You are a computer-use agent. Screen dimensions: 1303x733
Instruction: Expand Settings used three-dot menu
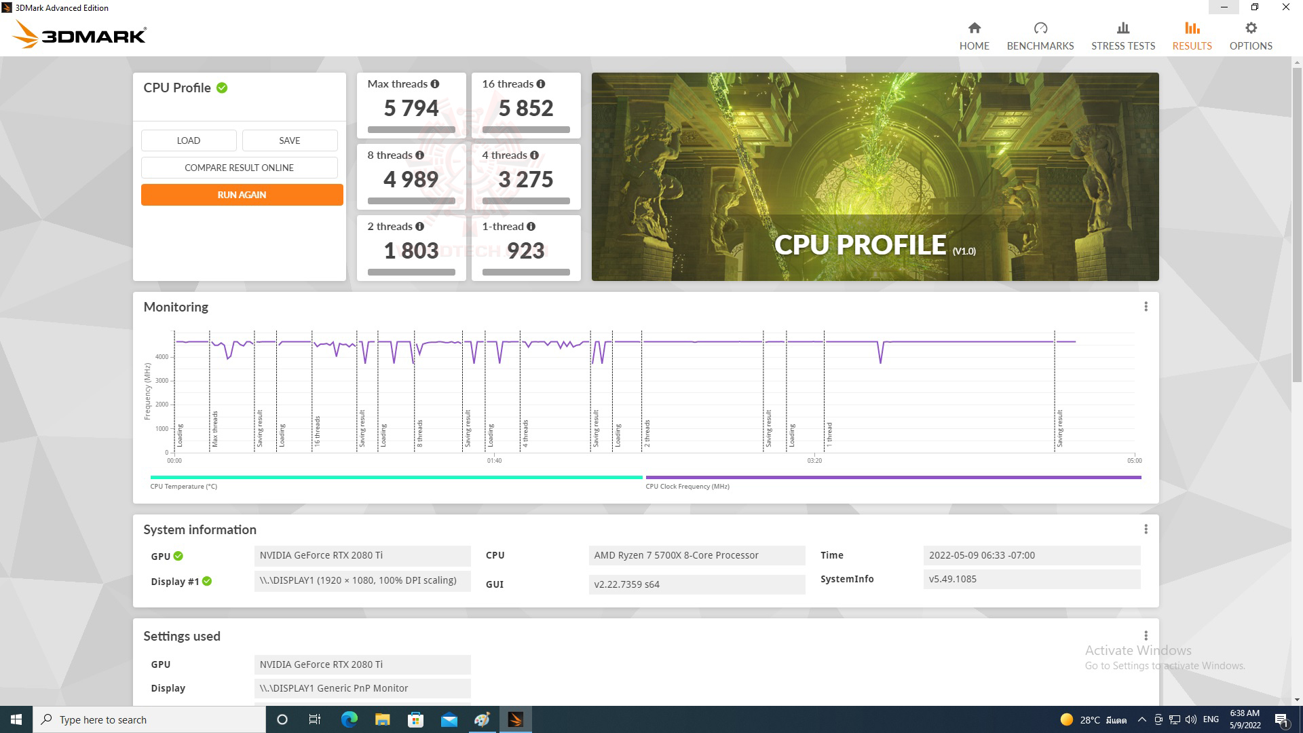(x=1146, y=636)
